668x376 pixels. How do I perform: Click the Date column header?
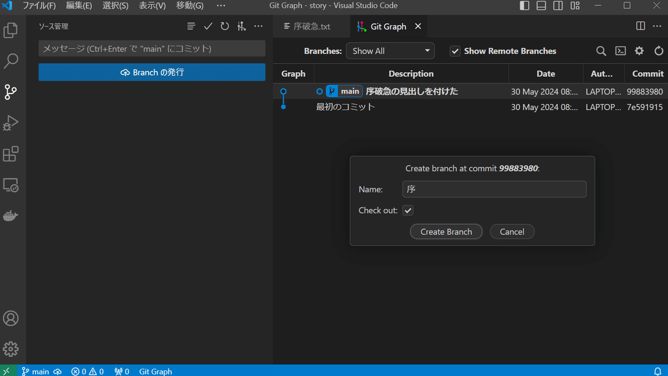pos(546,73)
